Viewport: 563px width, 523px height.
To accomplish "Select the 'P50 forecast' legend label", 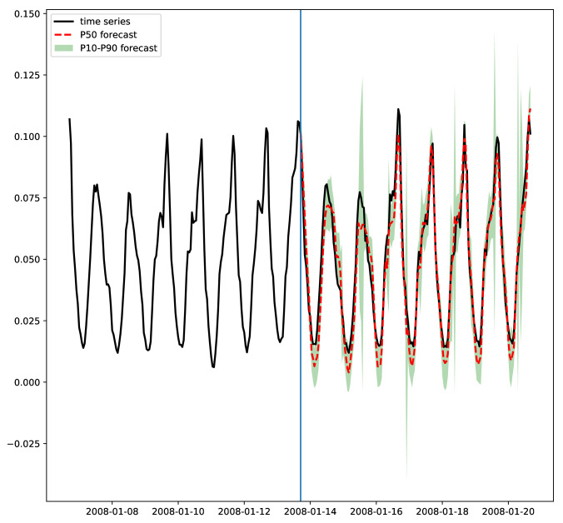I will 108,35.
